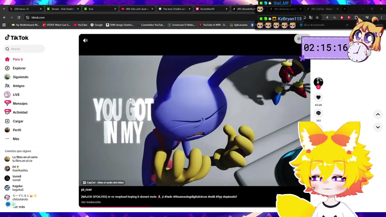Screen dimensions: 386x217
Task: Switch to Stream - Kick Dashboard tab
Action: click(x=63, y=9)
